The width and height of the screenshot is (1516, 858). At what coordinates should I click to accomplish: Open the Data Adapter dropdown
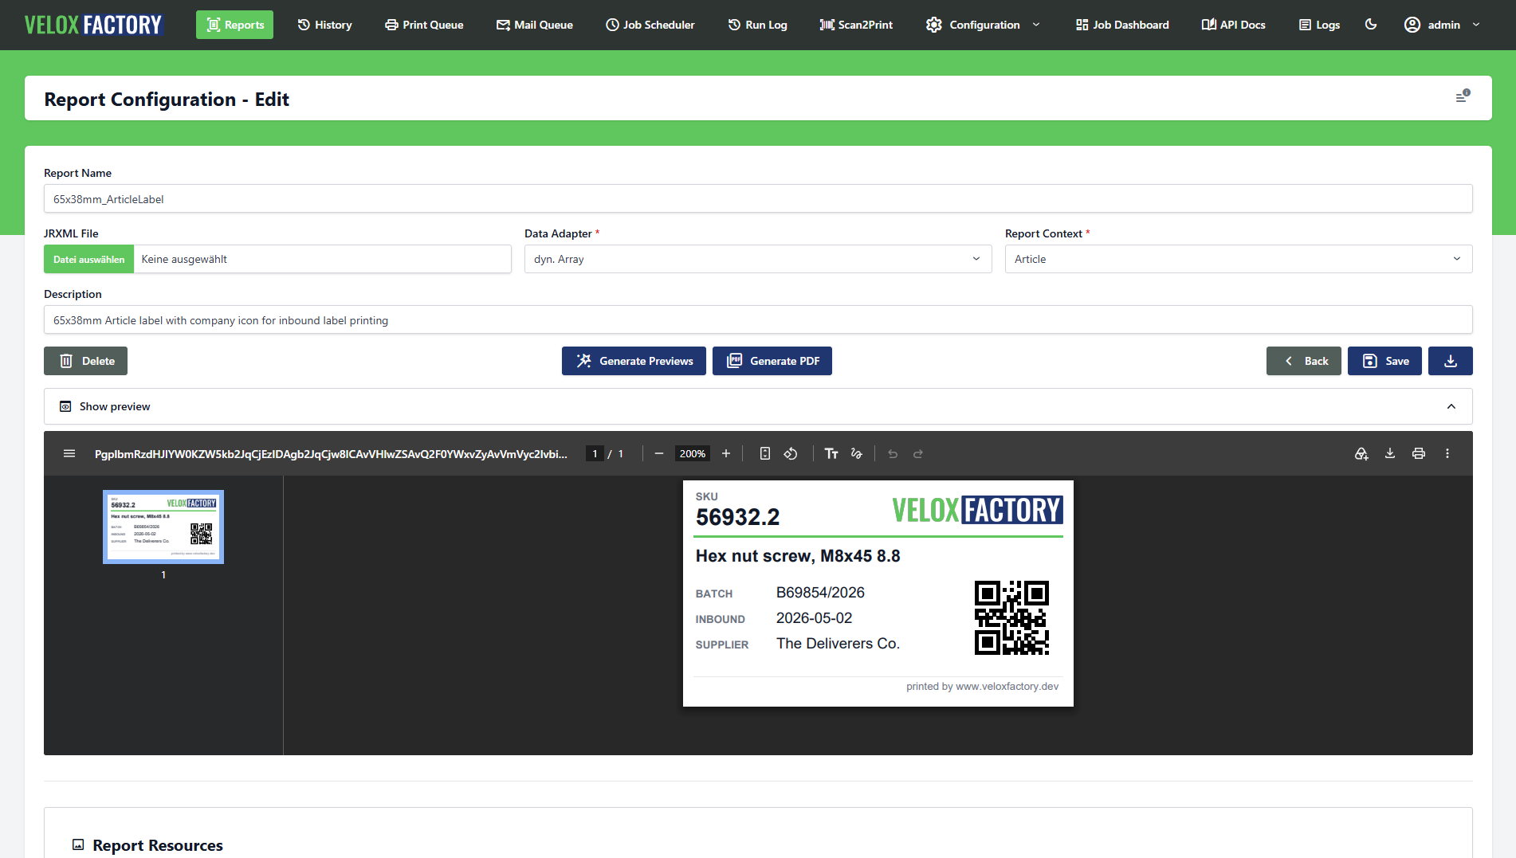[758, 259]
